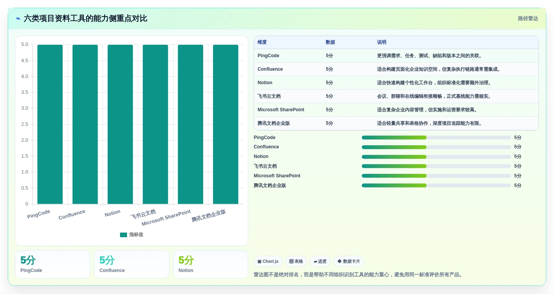Click the 说明 column header

(x=382, y=42)
